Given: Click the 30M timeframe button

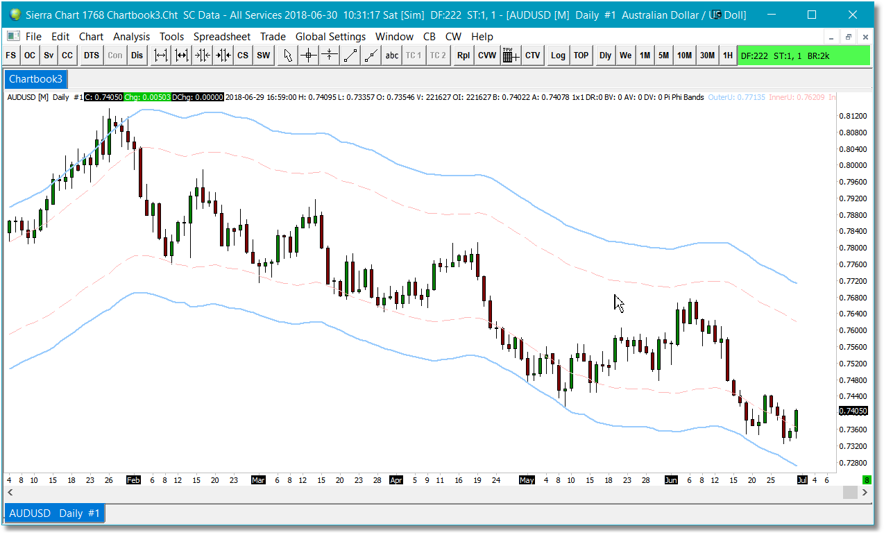Looking at the screenshot, I should [707, 56].
